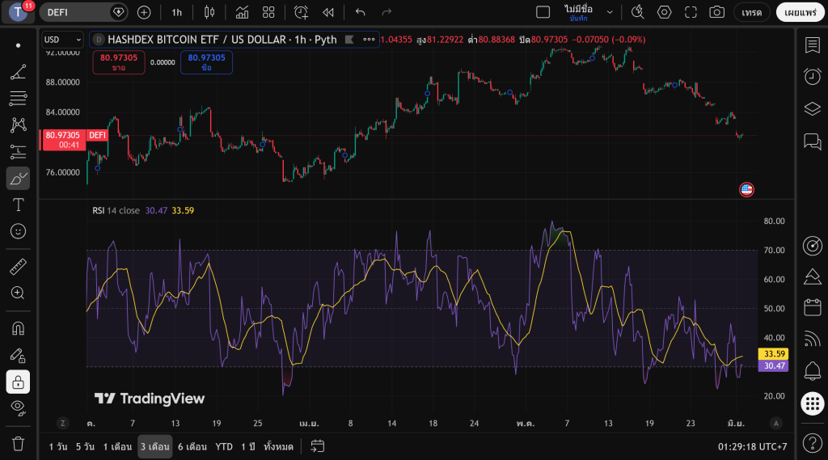Click the US flag economic event marker
This screenshot has height=460, width=828.
tap(746, 190)
